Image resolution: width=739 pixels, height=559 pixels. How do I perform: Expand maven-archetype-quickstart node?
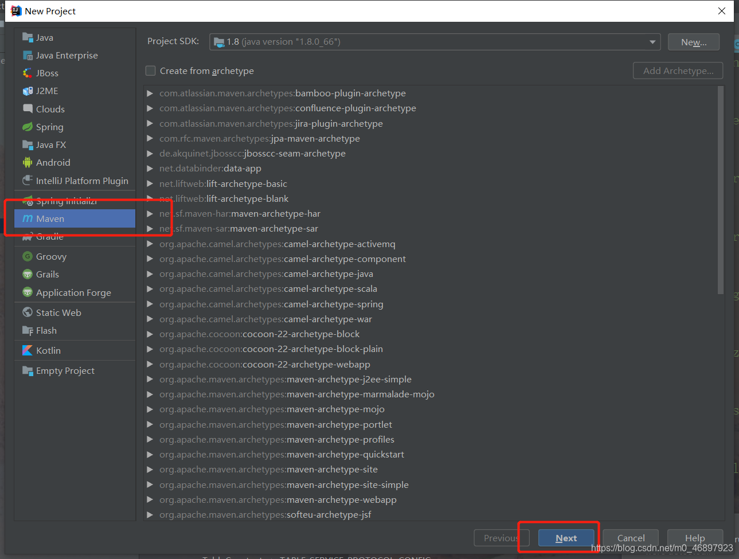pyautogui.click(x=150, y=454)
